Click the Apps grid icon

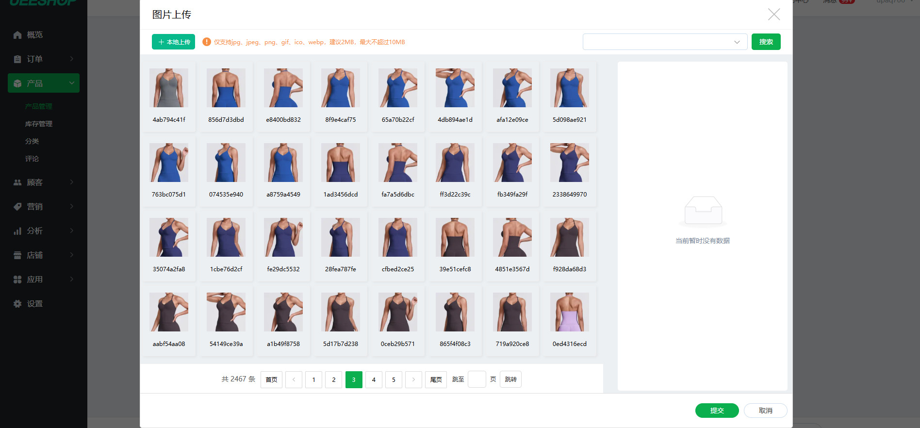coord(17,280)
